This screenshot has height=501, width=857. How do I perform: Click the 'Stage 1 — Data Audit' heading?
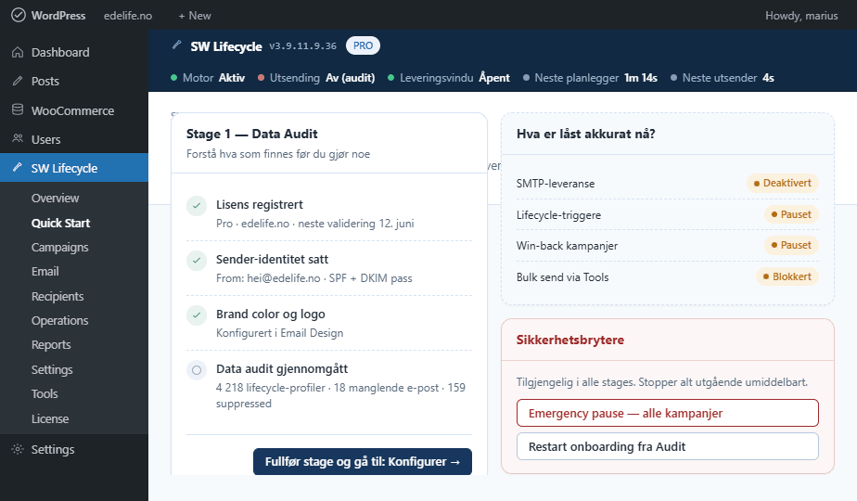(x=252, y=134)
